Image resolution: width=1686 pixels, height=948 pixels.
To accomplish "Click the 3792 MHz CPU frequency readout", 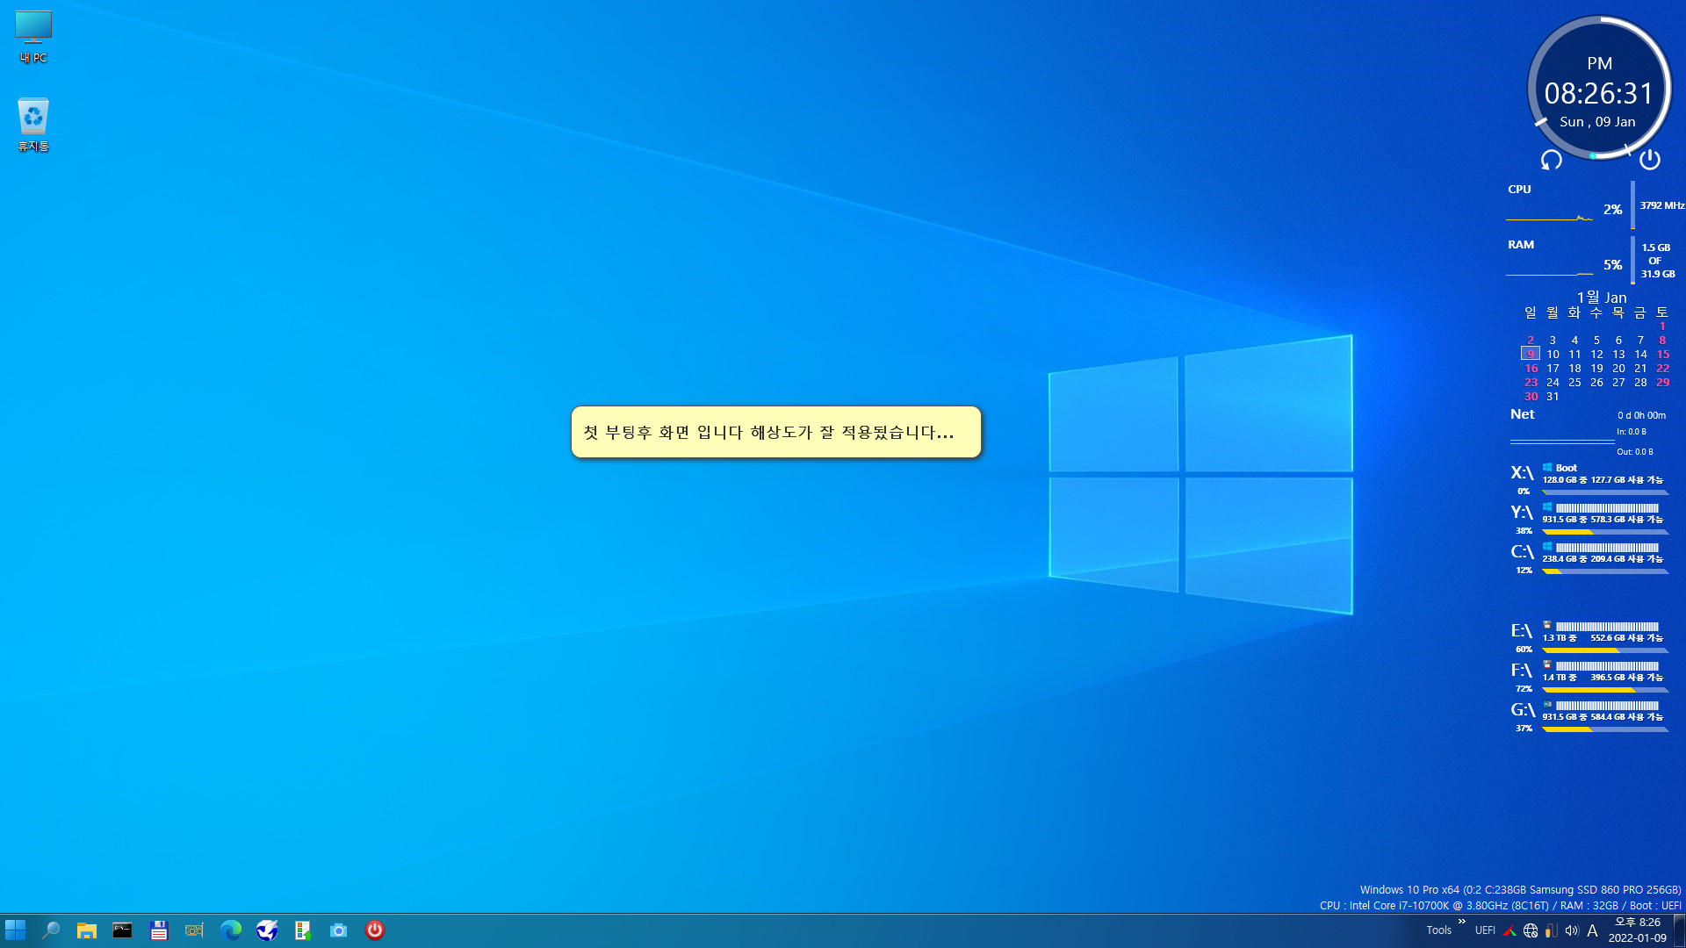I will tap(1661, 205).
